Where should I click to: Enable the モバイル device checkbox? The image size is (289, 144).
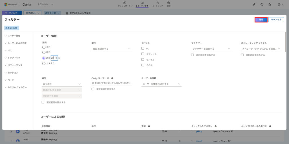click(143, 59)
